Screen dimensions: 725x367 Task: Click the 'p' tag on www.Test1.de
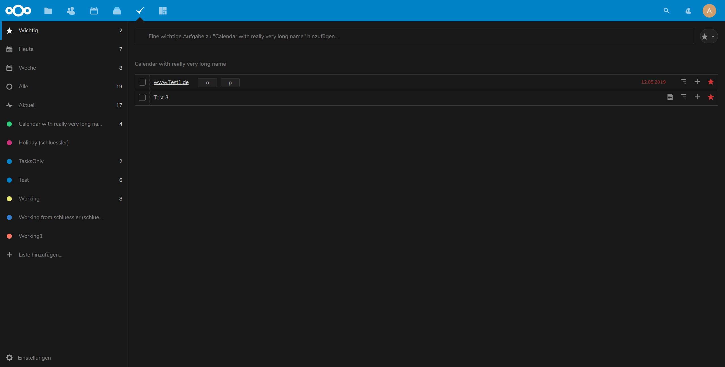pyautogui.click(x=230, y=83)
